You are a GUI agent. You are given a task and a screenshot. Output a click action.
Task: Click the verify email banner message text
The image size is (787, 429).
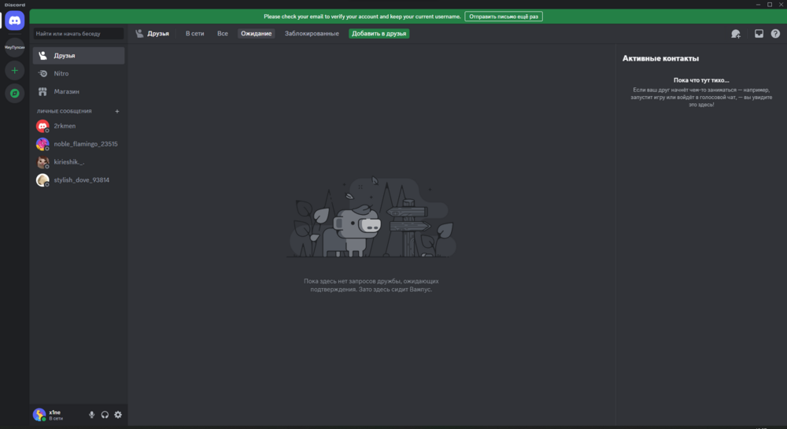click(362, 17)
